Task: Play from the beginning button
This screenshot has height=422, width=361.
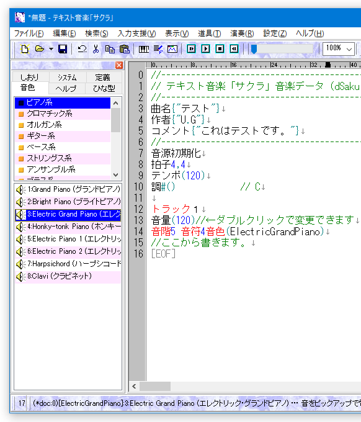Action: [191, 48]
